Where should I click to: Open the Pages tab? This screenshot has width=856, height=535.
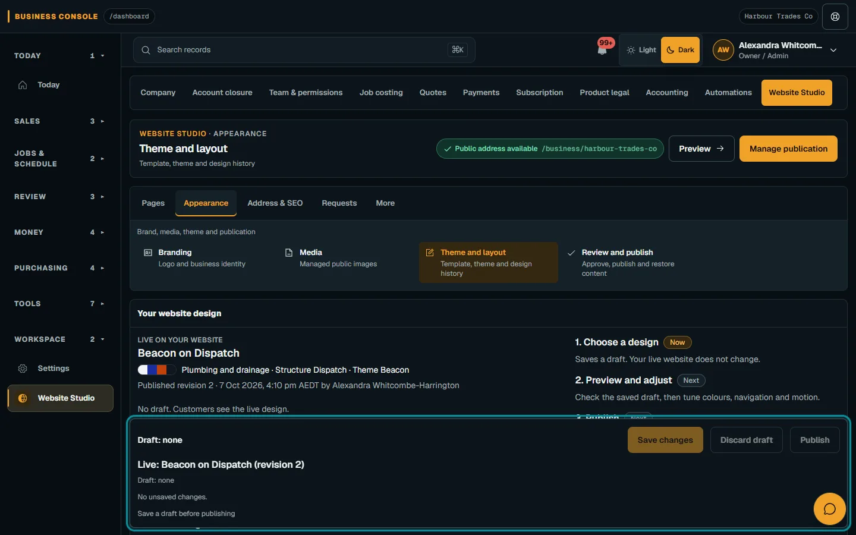(x=153, y=203)
